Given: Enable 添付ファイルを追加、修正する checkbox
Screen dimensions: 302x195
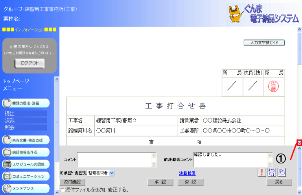Looking at the screenshot, I should 63,190.
